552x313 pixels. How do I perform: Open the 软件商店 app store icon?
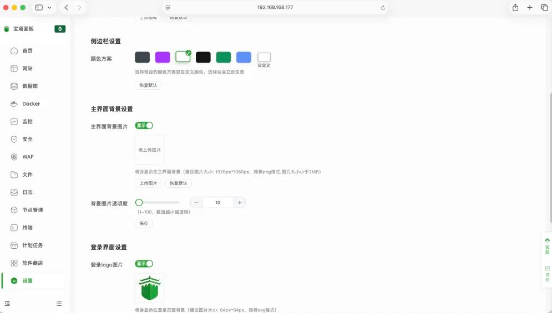pos(14,263)
